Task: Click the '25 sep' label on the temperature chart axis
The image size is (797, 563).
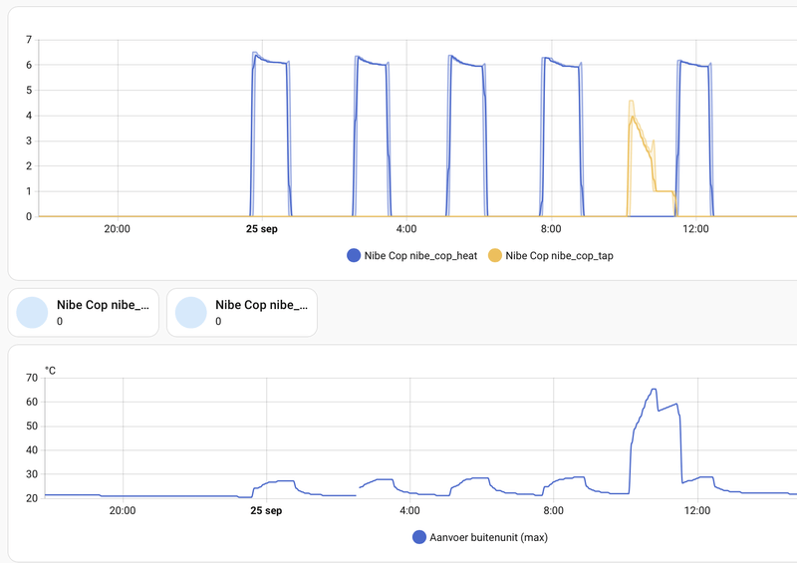Action: click(267, 509)
